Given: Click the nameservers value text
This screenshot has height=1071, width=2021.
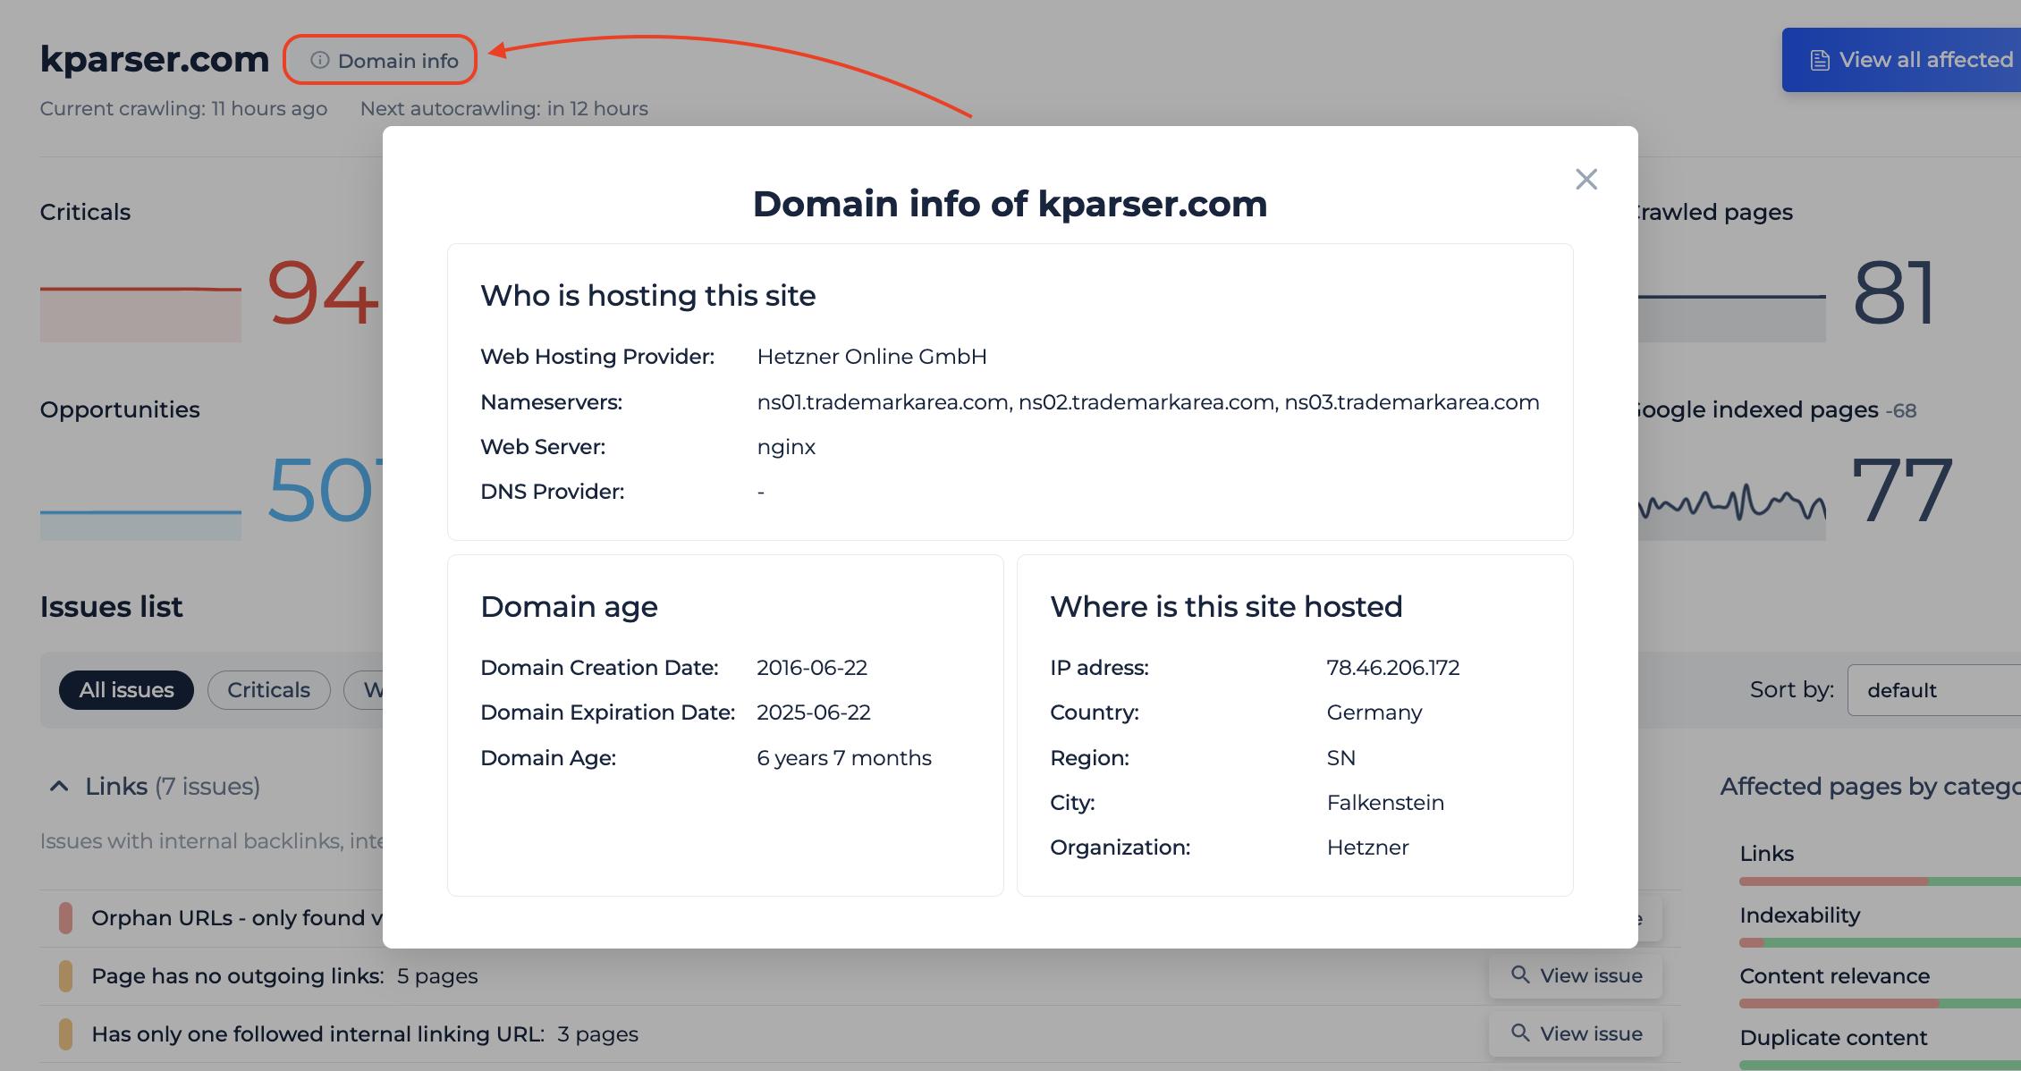Looking at the screenshot, I should coord(1148,402).
